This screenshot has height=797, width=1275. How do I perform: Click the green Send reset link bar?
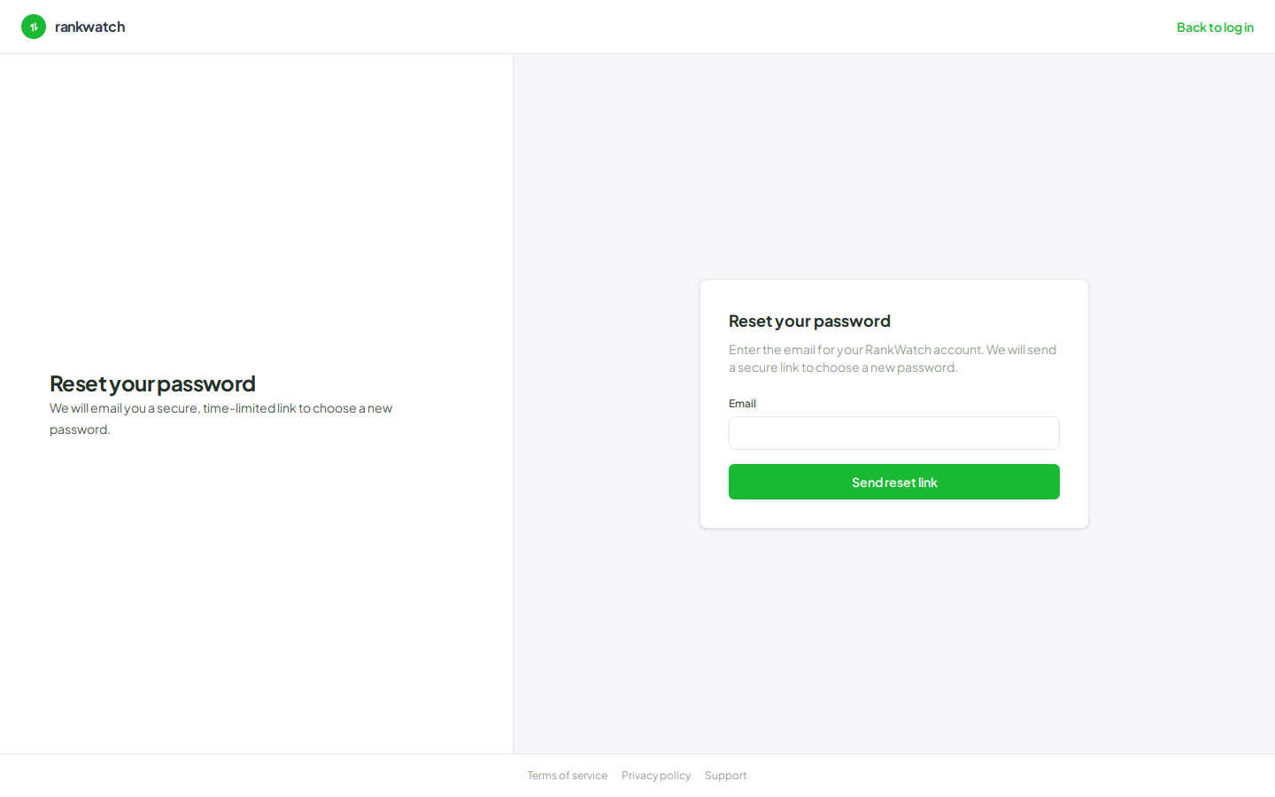pyautogui.click(x=894, y=482)
